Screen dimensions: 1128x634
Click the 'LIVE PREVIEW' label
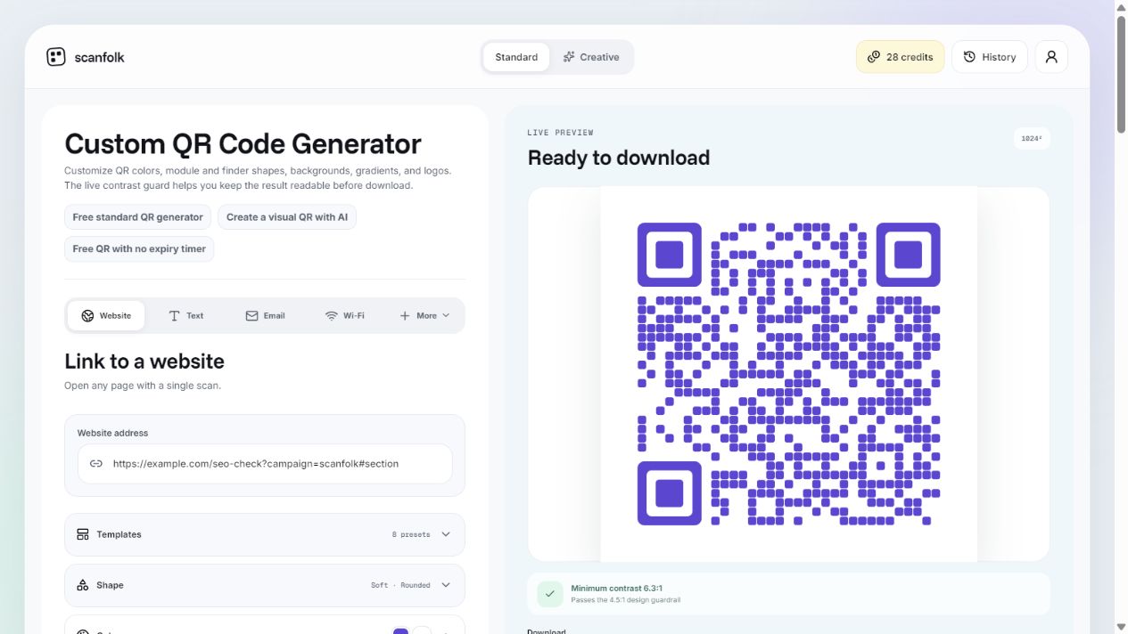pyautogui.click(x=560, y=133)
